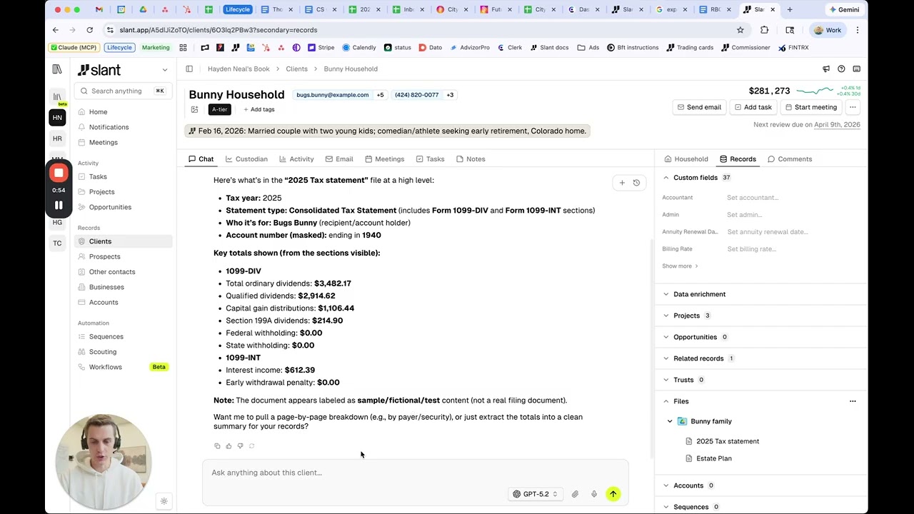This screenshot has width=914, height=514.
Task: Click the send message arrow button
Action: click(x=613, y=494)
